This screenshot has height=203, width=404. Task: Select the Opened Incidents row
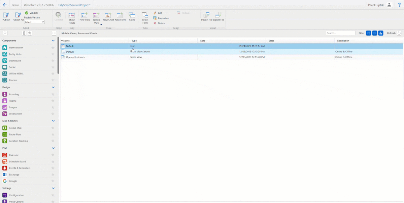232,57
